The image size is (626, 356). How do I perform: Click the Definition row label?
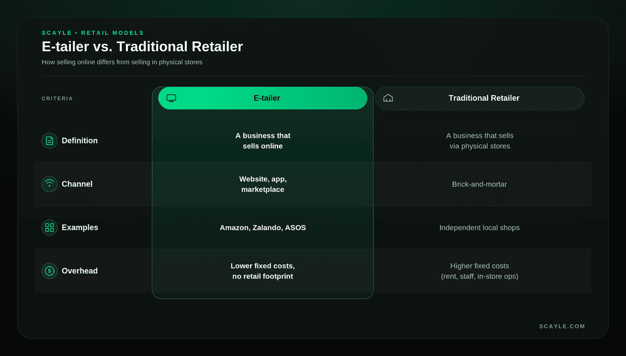pos(80,141)
